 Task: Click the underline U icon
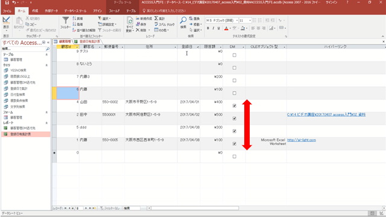(218, 28)
